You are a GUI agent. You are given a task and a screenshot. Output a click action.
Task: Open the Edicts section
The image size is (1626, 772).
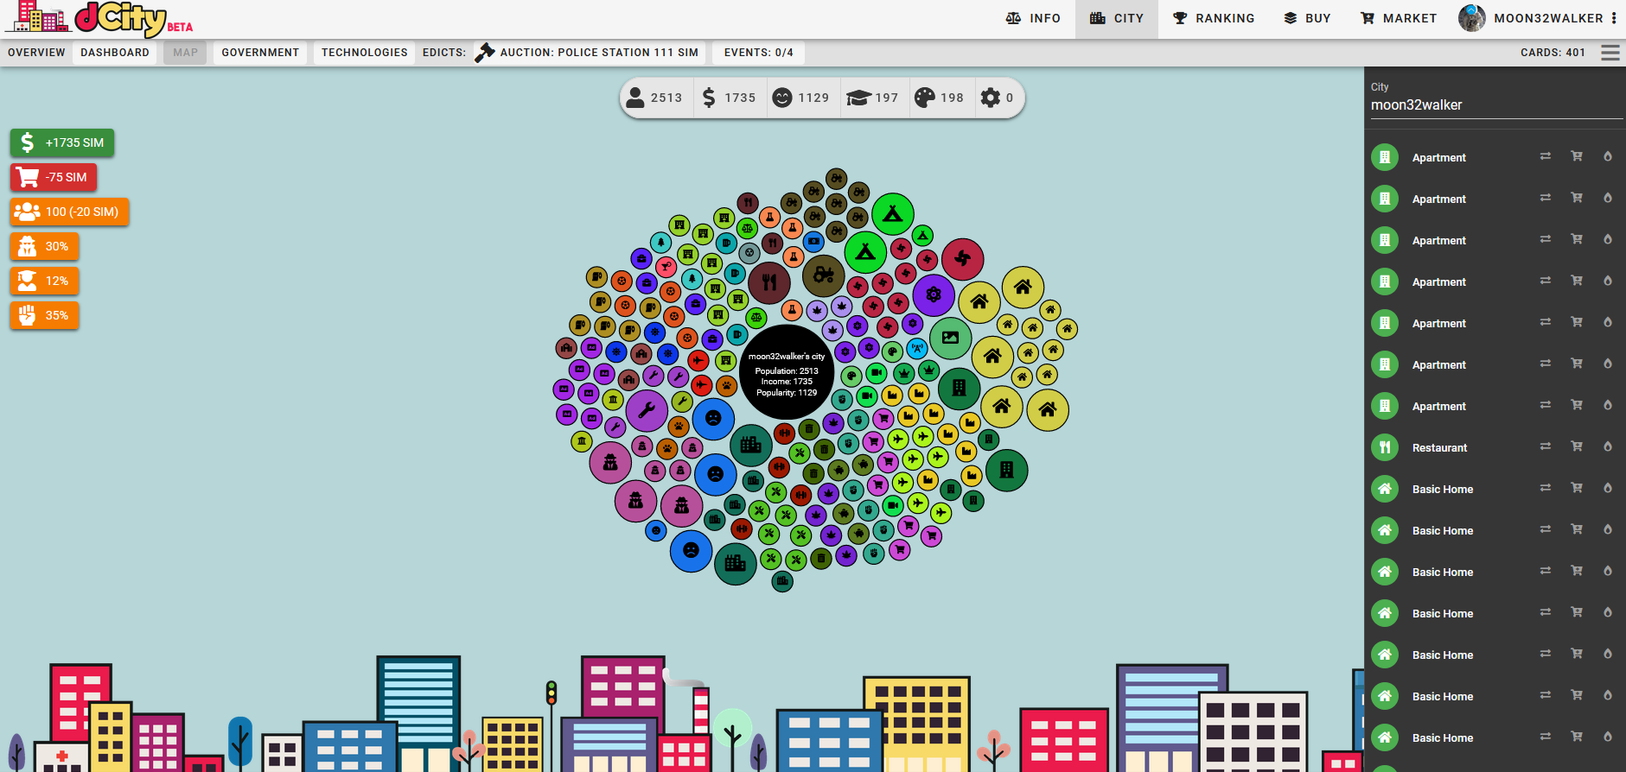443,53
